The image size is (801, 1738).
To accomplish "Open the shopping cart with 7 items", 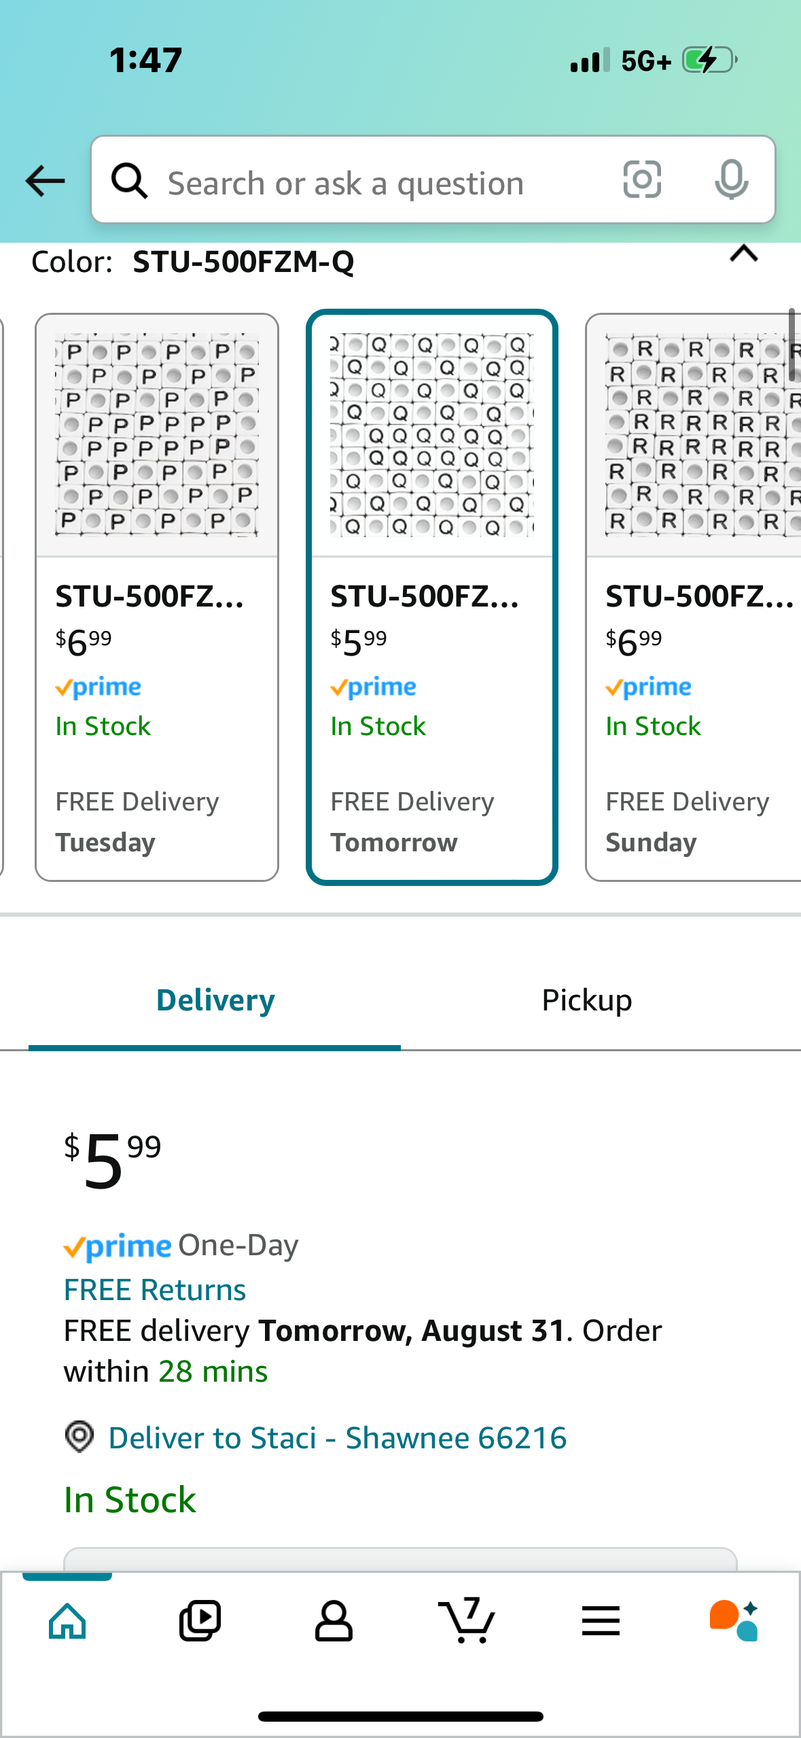I will (x=467, y=1620).
